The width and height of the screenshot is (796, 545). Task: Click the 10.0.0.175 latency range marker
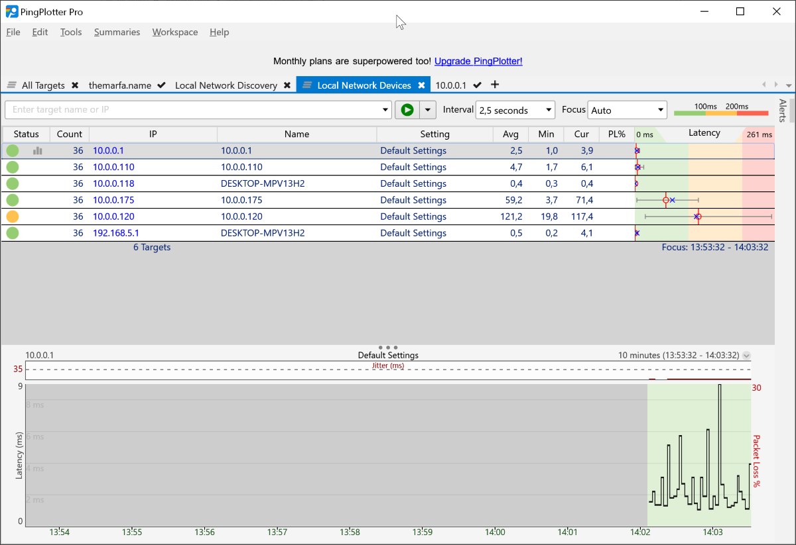pyautogui.click(x=667, y=200)
